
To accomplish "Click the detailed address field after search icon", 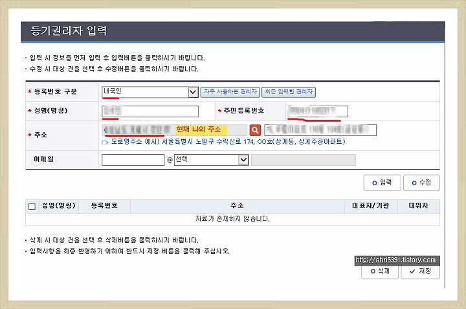I will 320,130.
